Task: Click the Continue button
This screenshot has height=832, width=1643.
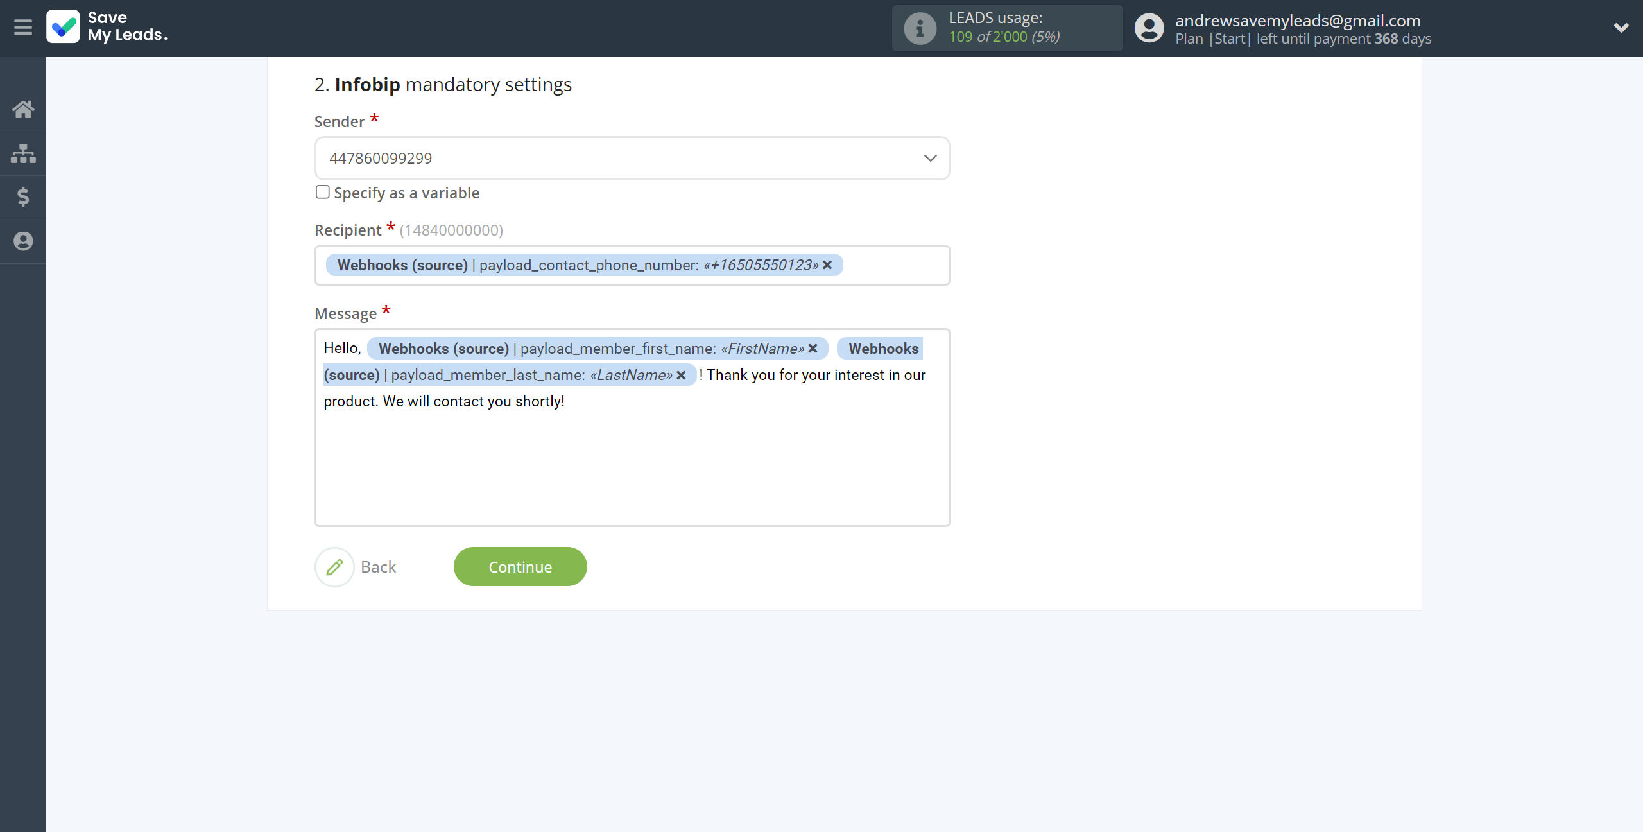Action: click(520, 567)
